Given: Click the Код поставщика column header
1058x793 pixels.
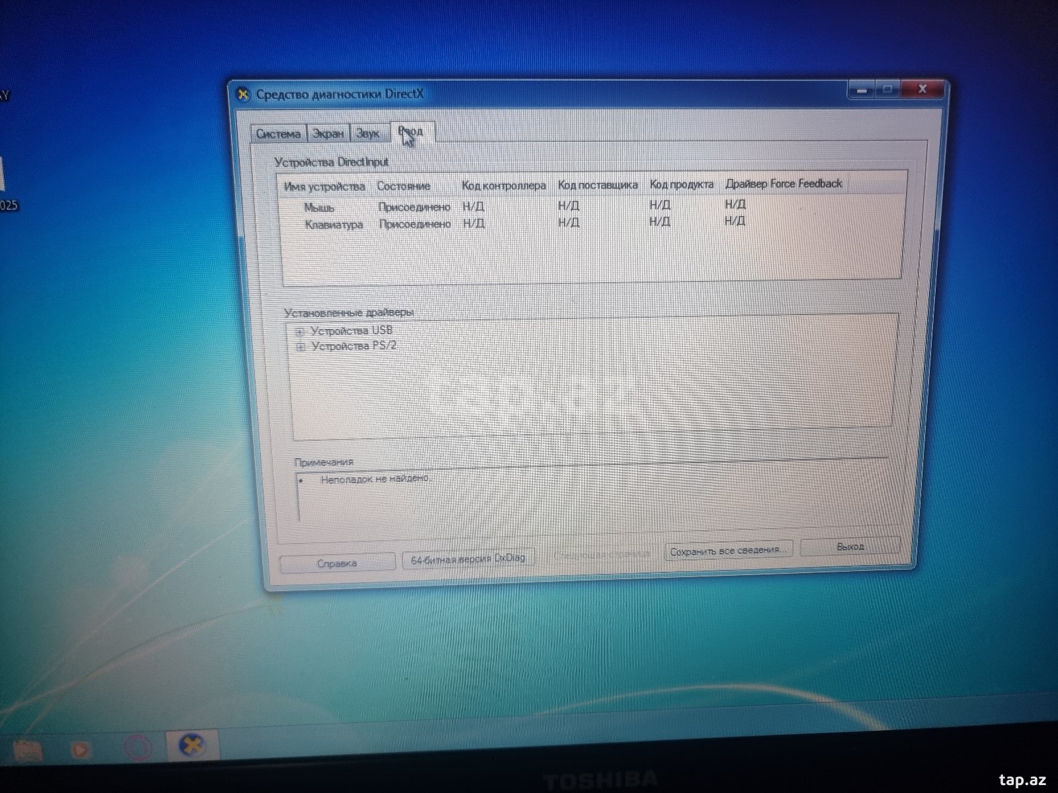Looking at the screenshot, I should (598, 185).
